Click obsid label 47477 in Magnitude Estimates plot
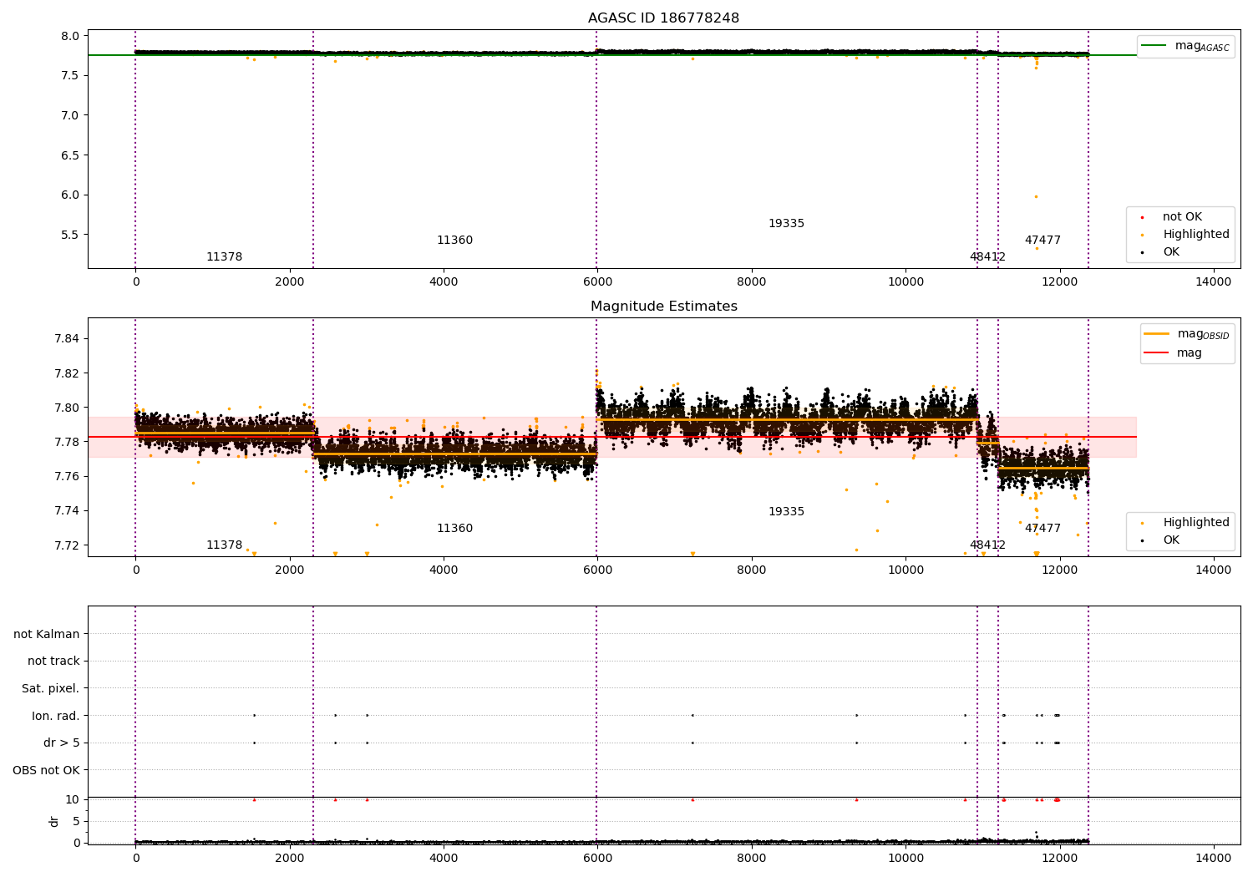Viewport: 1253px width, 877px height. pos(1042,529)
